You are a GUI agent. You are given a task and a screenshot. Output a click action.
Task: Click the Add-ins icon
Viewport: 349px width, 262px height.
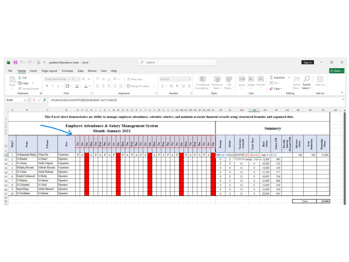click(x=320, y=79)
